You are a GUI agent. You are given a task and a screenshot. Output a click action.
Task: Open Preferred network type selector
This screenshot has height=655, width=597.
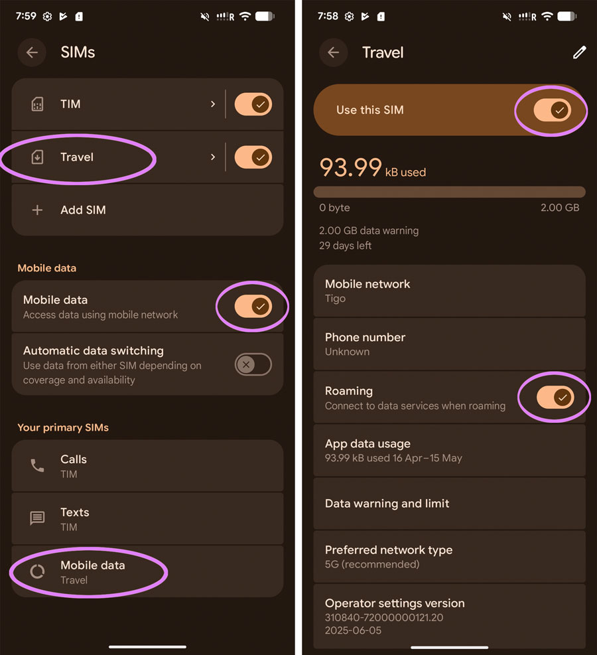(448, 557)
